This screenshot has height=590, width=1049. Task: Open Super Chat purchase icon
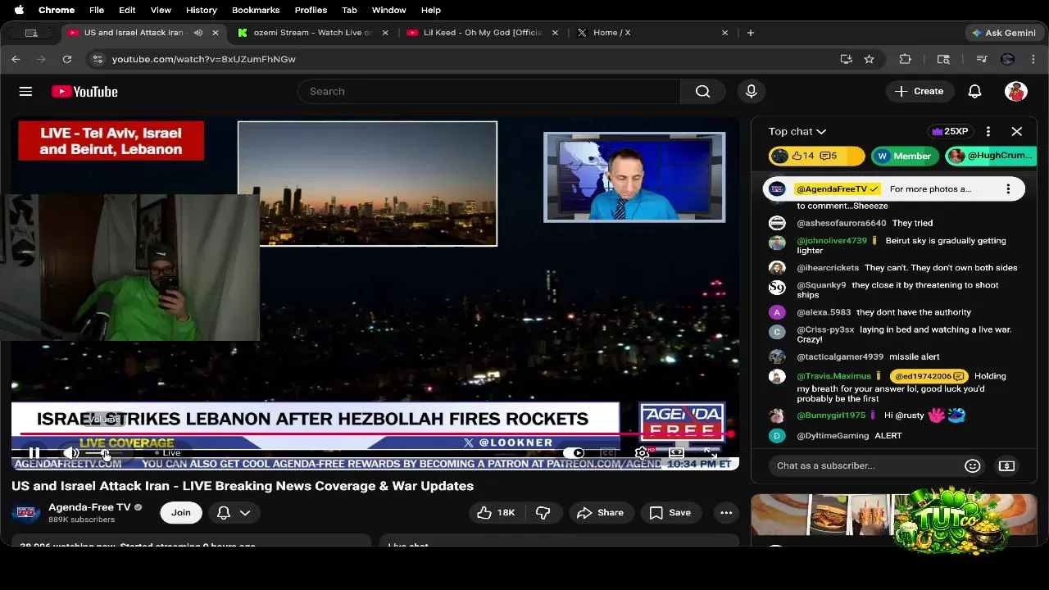[1006, 465]
